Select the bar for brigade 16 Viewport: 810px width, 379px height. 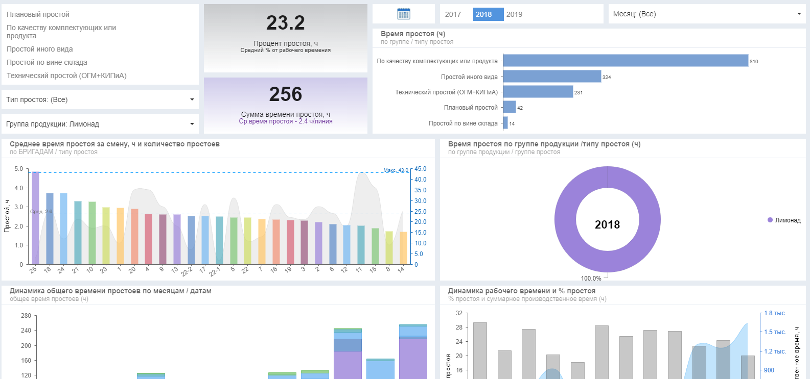click(x=276, y=242)
